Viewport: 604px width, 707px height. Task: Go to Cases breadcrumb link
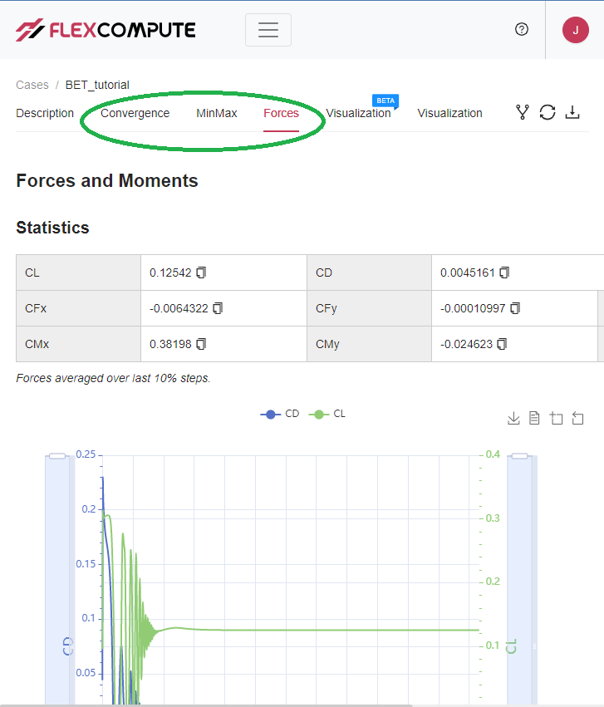32,85
